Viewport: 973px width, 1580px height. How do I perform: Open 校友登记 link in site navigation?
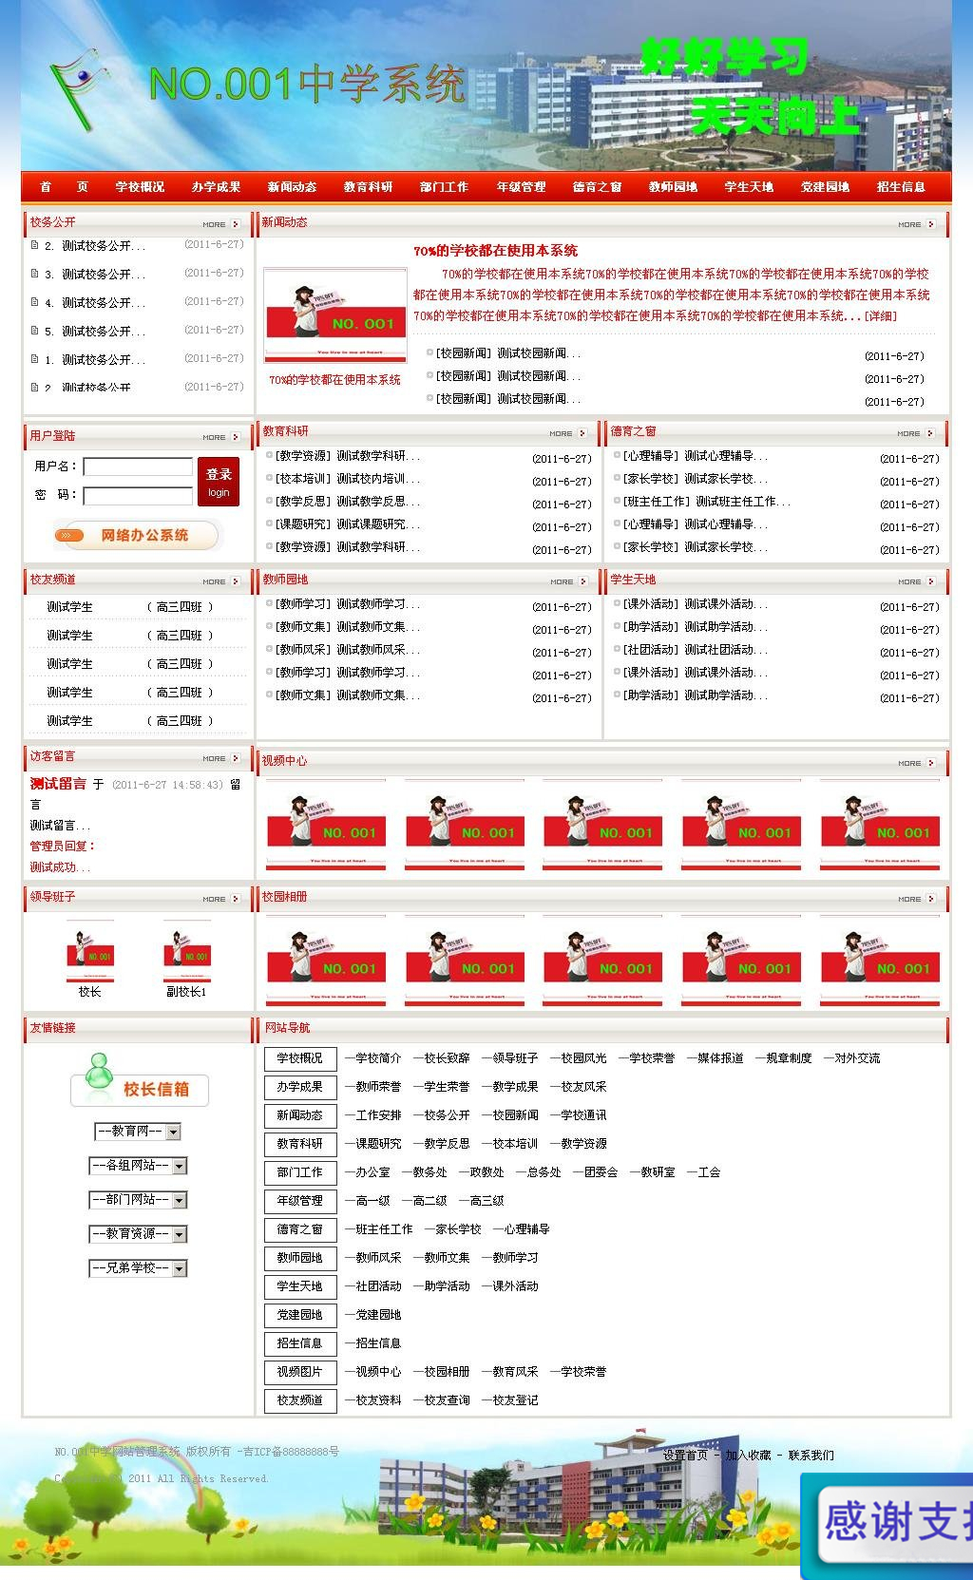pos(515,1400)
